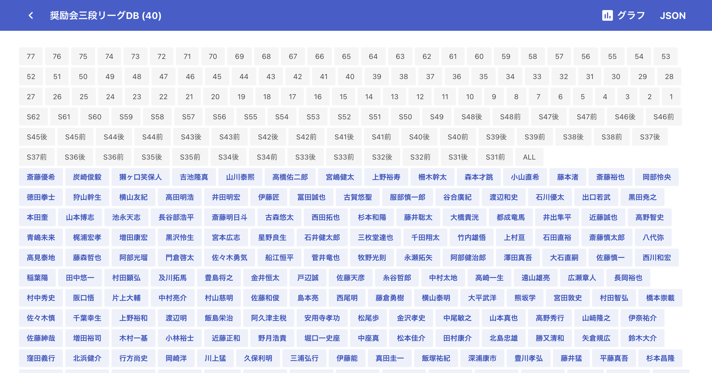Filter by S62 season
The width and height of the screenshot is (712, 373).
pyautogui.click(x=33, y=117)
